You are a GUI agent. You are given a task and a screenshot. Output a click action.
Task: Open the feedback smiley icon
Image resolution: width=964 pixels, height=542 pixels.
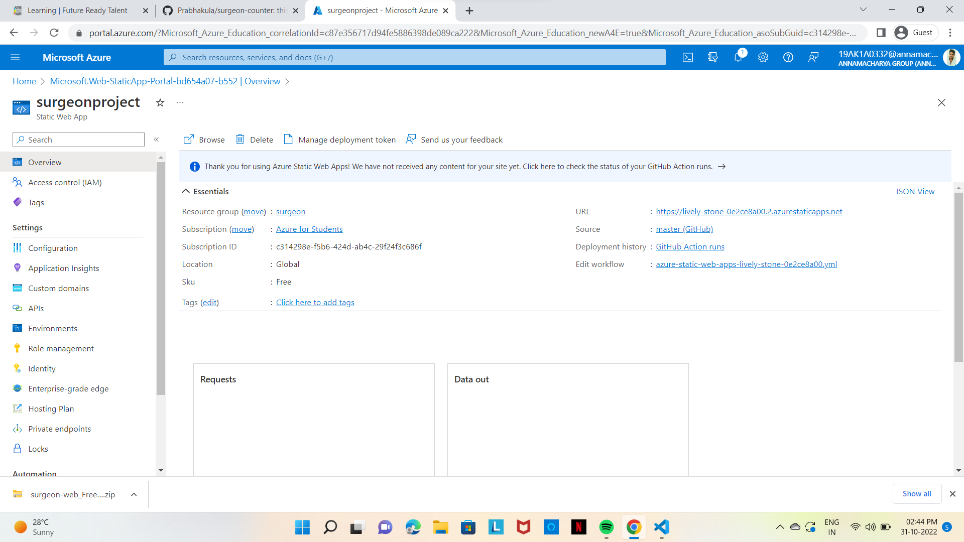[813, 57]
